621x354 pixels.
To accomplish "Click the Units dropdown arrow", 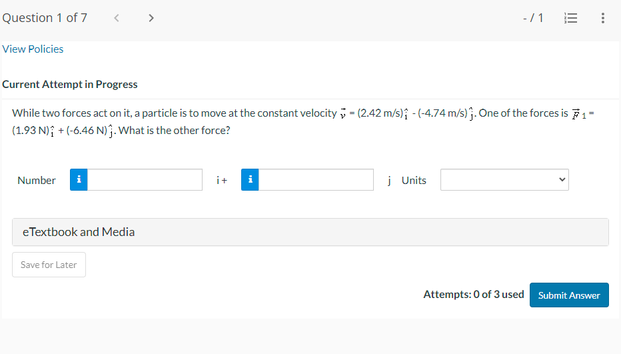I will [x=562, y=179].
